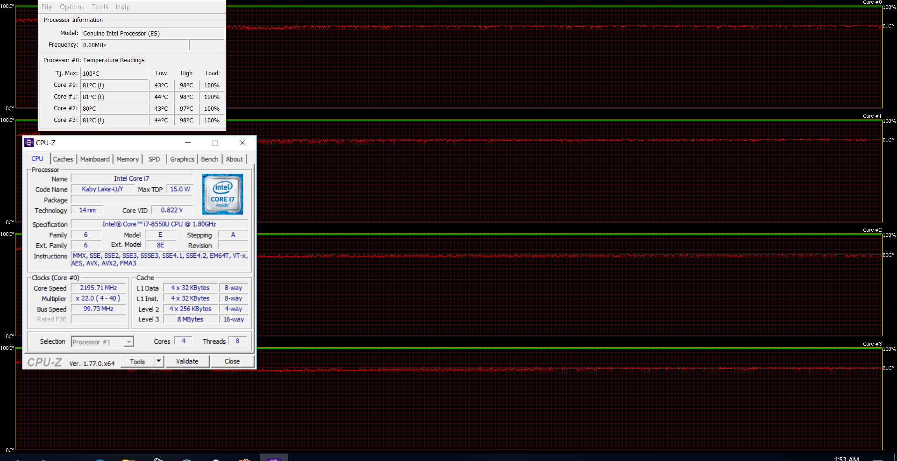Click the Code Name value Kaby Lake-U/Y
Image resolution: width=897 pixels, height=461 pixels.
102,189
